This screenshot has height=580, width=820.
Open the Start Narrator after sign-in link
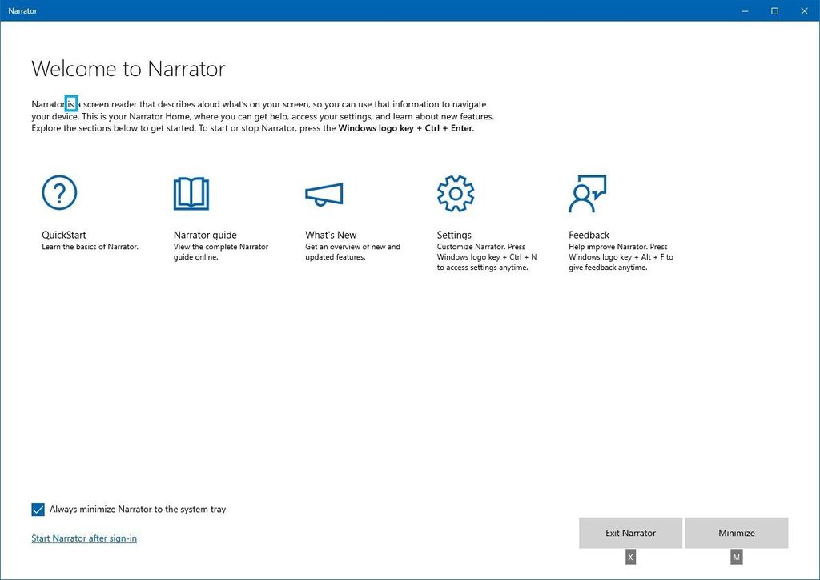pos(83,538)
